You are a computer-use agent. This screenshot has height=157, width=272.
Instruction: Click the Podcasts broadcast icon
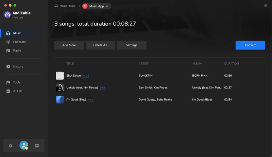point(8,42)
